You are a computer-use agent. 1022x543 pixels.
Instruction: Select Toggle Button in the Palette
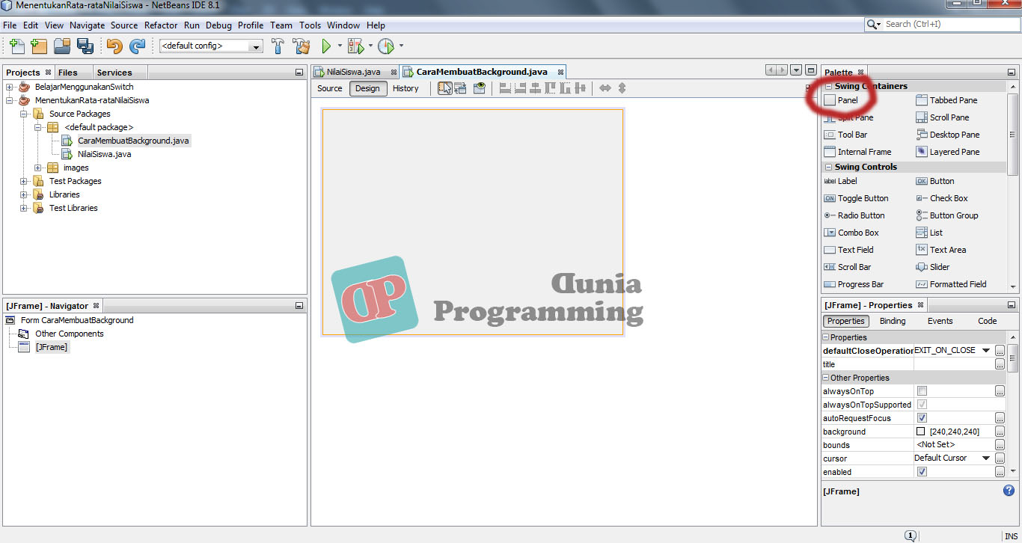coord(856,198)
